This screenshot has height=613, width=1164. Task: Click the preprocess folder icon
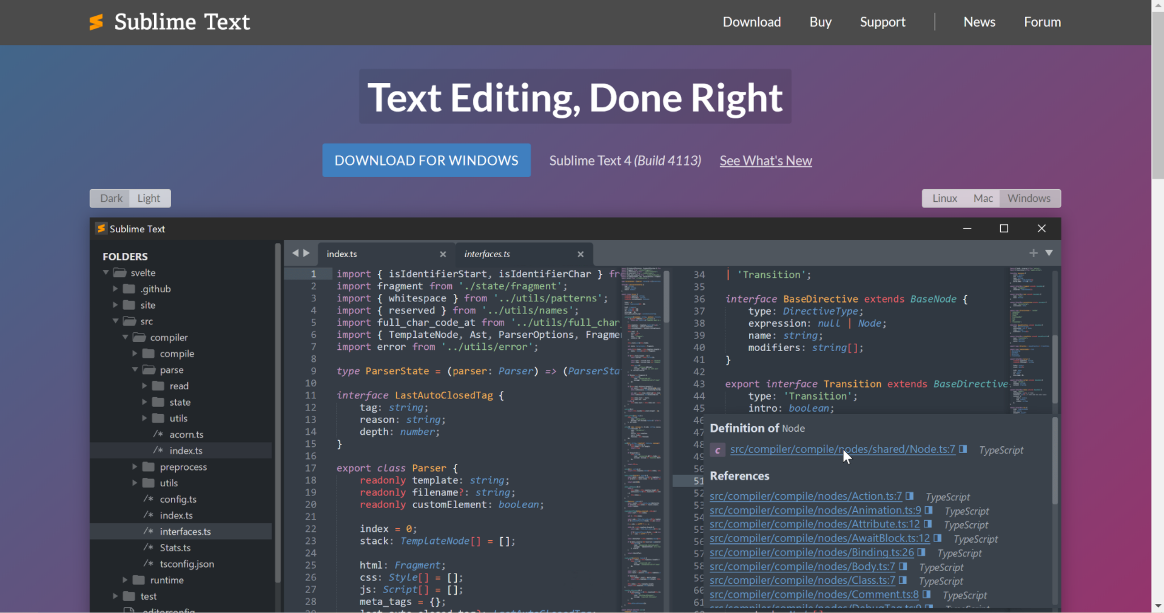coord(149,467)
